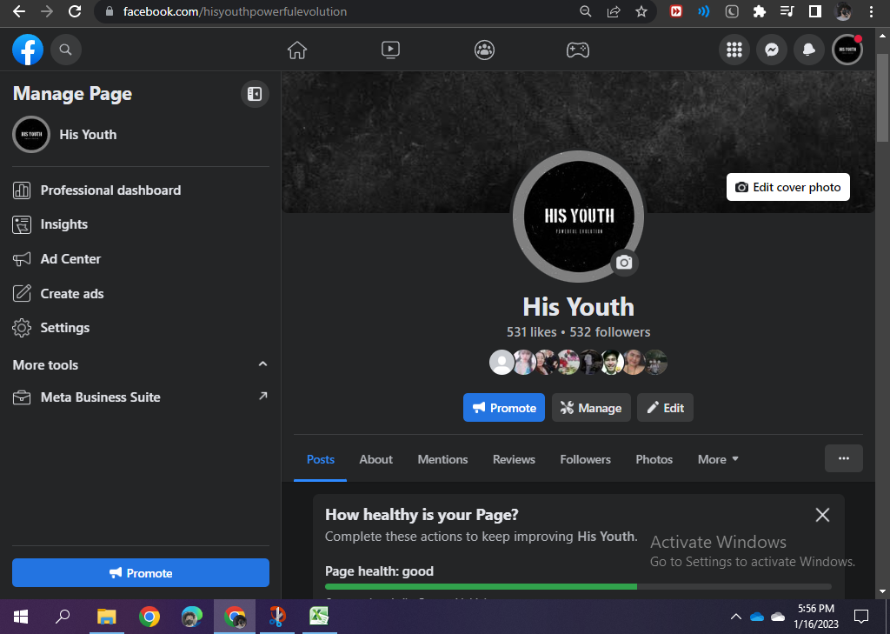Dismiss the page health card
Screen dimensions: 890x634
coord(822,515)
